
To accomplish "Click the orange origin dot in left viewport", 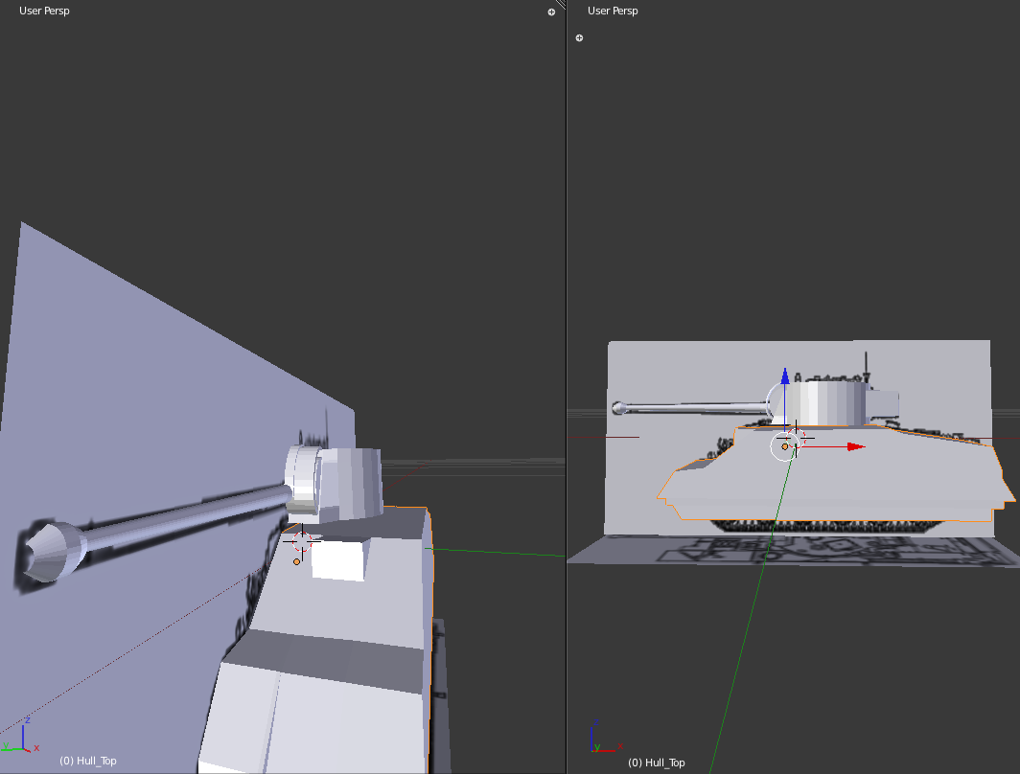I will point(296,561).
